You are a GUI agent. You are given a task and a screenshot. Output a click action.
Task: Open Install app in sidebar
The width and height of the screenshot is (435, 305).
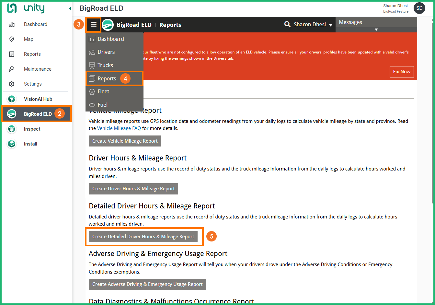tap(30, 144)
